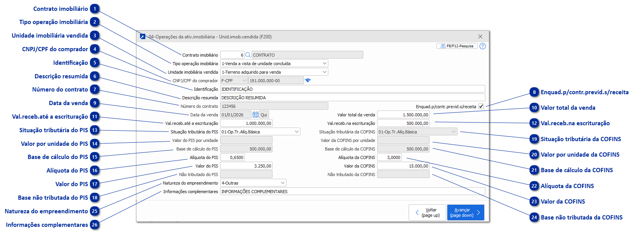
Task: Click the arrow icon in window title bar
Action: (142, 36)
